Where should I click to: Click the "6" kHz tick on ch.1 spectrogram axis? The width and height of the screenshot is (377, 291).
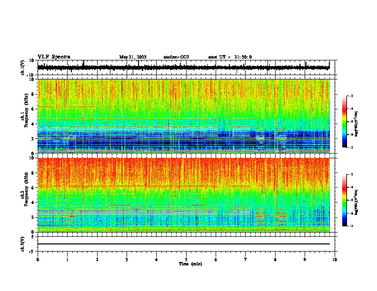click(x=33, y=109)
